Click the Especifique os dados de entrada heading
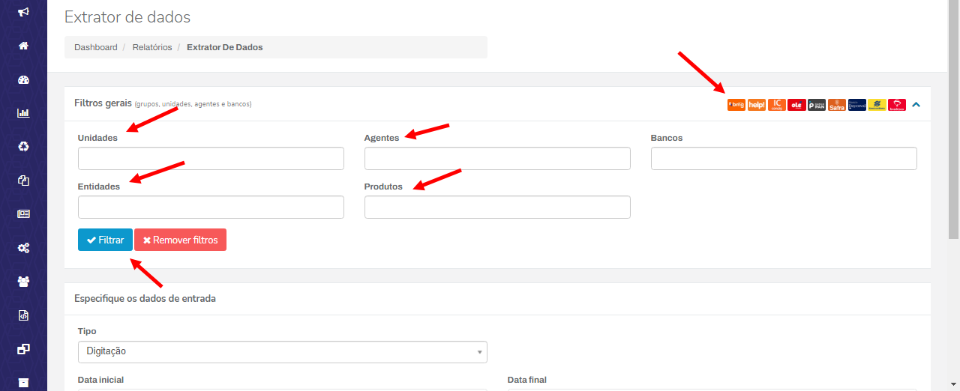This screenshot has width=960, height=391. (145, 298)
